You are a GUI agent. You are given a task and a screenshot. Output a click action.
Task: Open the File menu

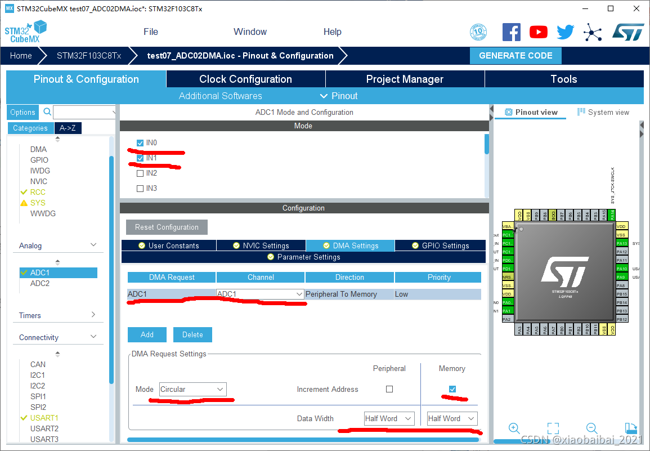click(x=151, y=32)
